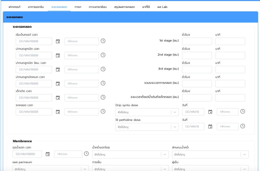The image size is (260, 171).
Task: Click the 1st stage ชั่วโมง input field
Action: [197, 41]
